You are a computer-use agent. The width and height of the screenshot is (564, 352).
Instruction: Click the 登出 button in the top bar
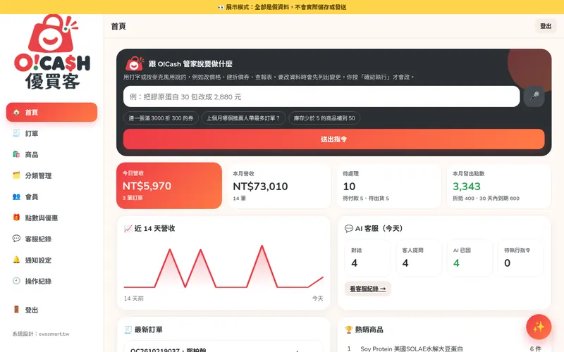coord(546,26)
